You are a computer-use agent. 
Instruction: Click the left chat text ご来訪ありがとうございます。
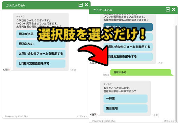tap(33, 20)
